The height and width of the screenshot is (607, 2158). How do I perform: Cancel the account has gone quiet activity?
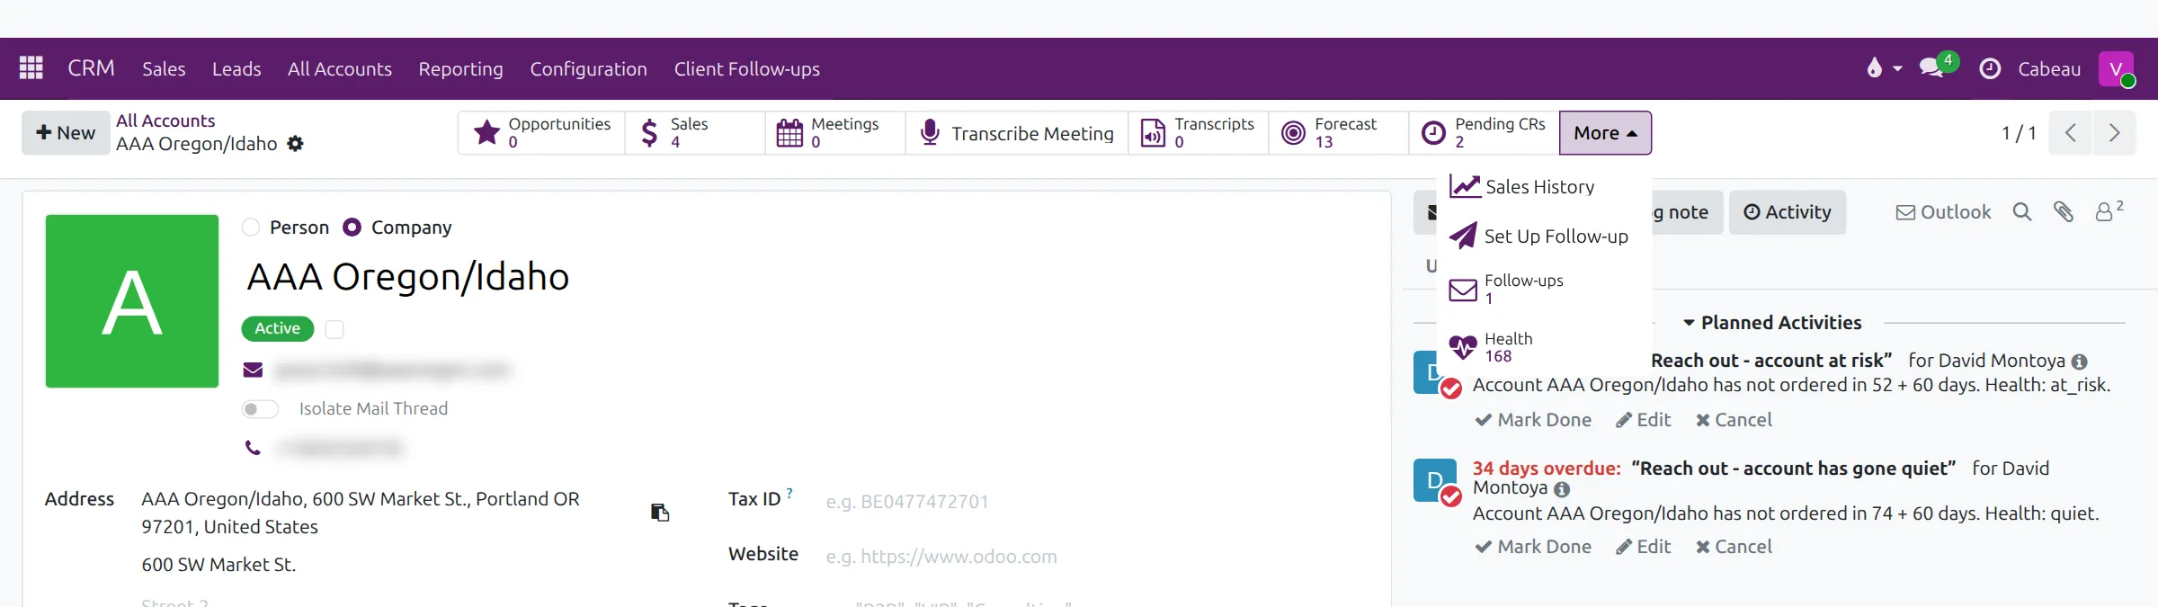click(x=1734, y=547)
